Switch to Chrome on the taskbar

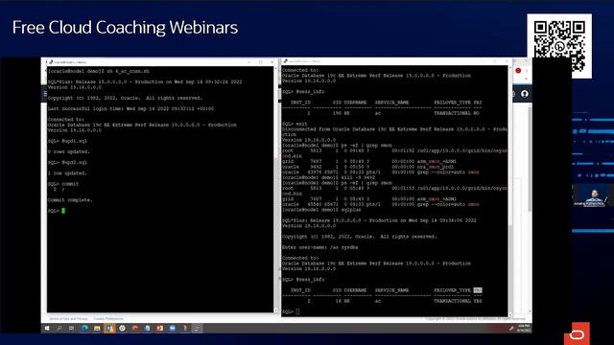point(122,329)
